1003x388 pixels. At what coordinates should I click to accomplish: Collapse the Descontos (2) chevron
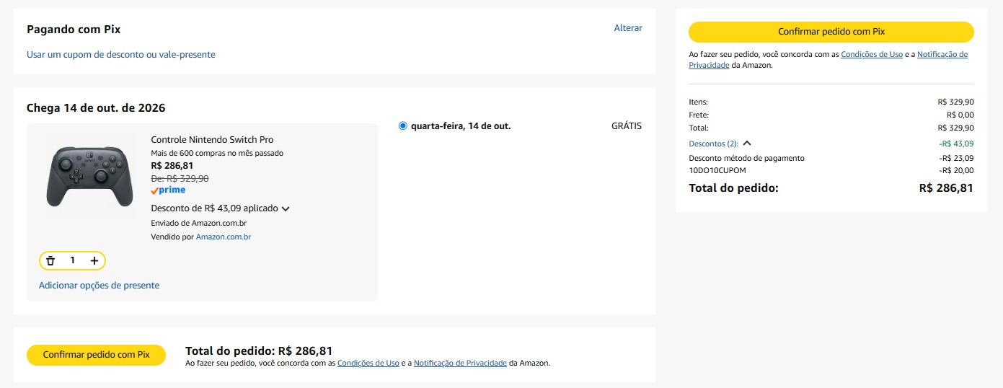[x=747, y=144]
